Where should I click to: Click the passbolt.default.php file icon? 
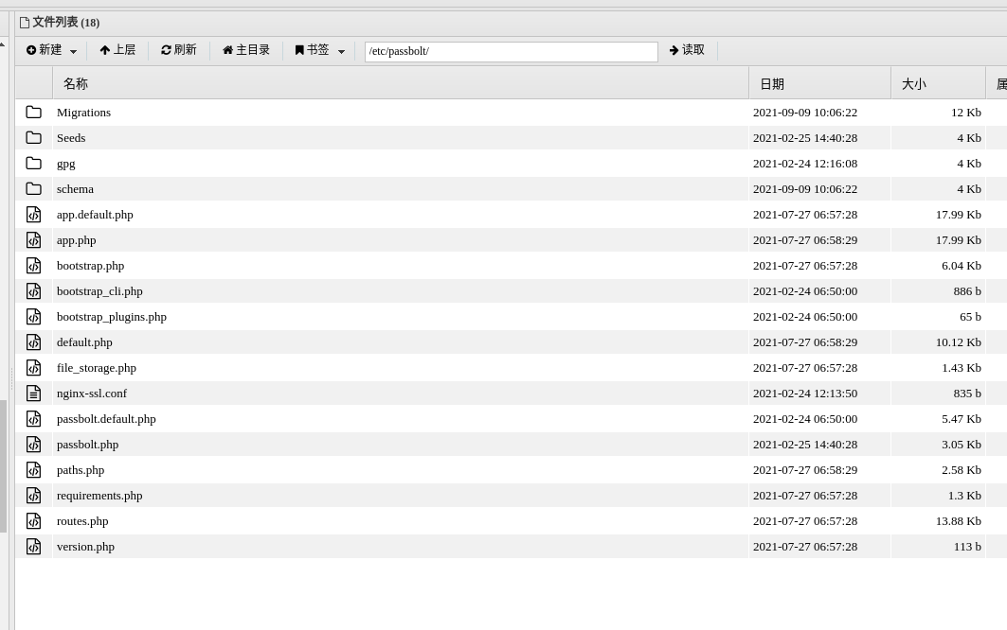[x=33, y=419]
